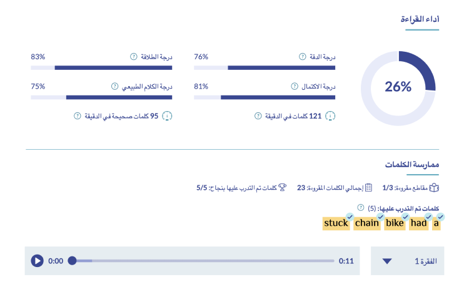Show info for درجة الكلام الطبيعي

[x=114, y=86]
